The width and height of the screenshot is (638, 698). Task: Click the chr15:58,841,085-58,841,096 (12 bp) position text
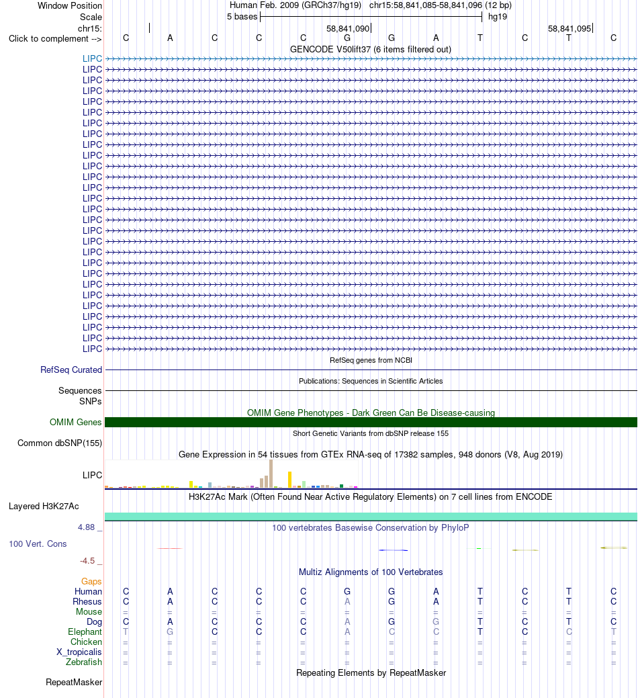pyautogui.click(x=440, y=5)
